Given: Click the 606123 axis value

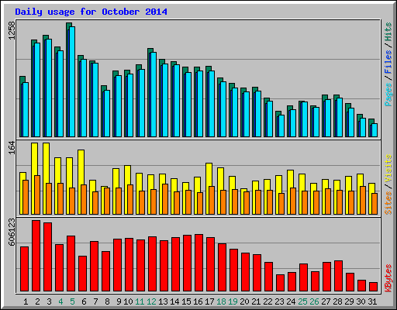Looking at the screenshot, I should 12,232.
